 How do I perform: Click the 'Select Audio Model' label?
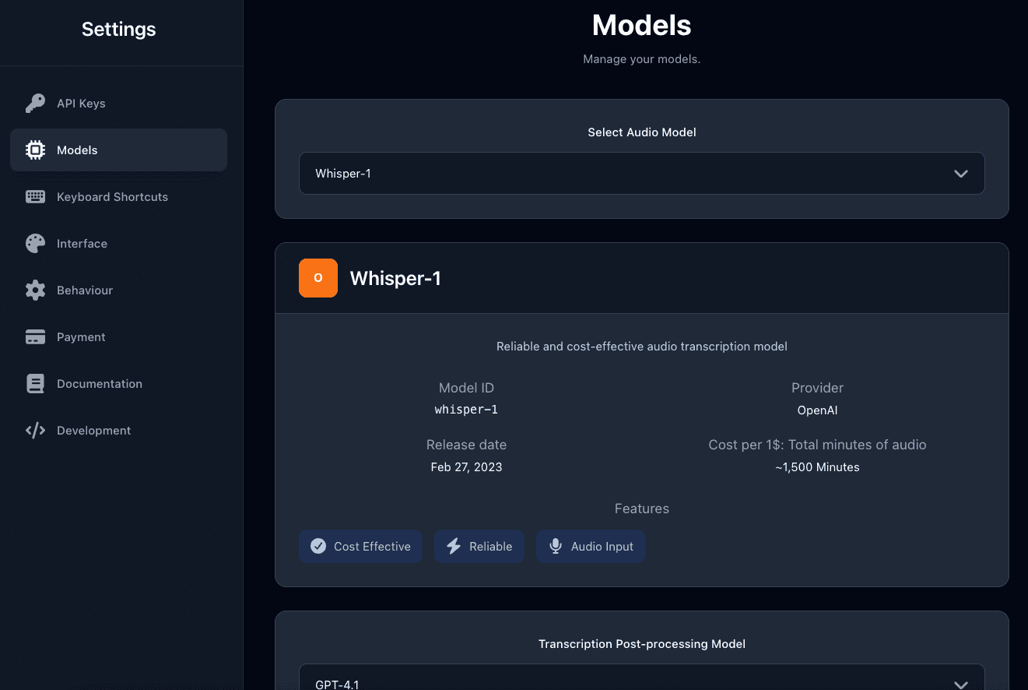point(642,132)
